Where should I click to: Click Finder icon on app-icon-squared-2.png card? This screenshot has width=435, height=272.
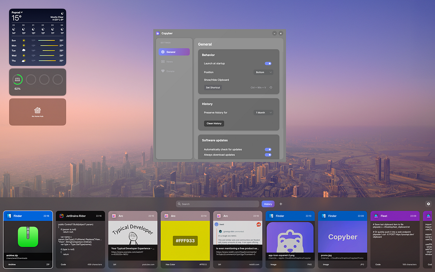(271, 216)
